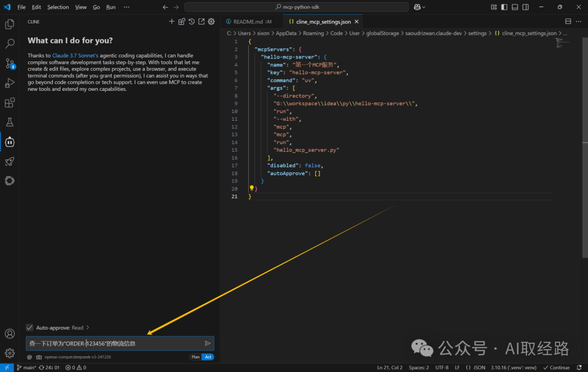Viewport: 588px width, 372px height.
Task: Open the File menu
Action: 21,7
